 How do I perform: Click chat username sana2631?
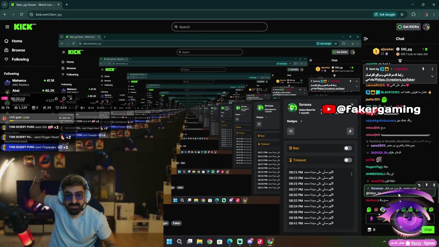point(378,145)
